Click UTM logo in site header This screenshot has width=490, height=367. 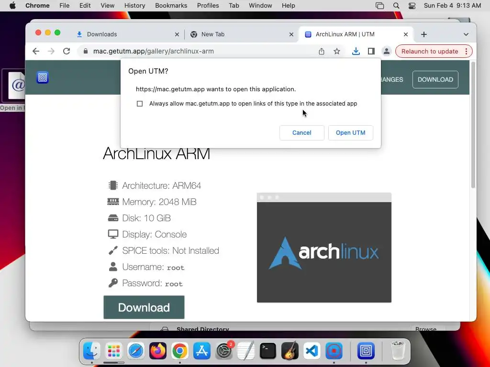[x=43, y=77]
